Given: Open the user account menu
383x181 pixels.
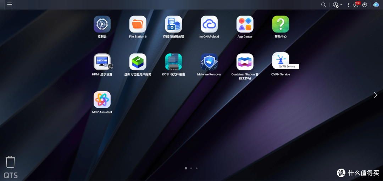Looking at the screenshot, I should point(337,5).
